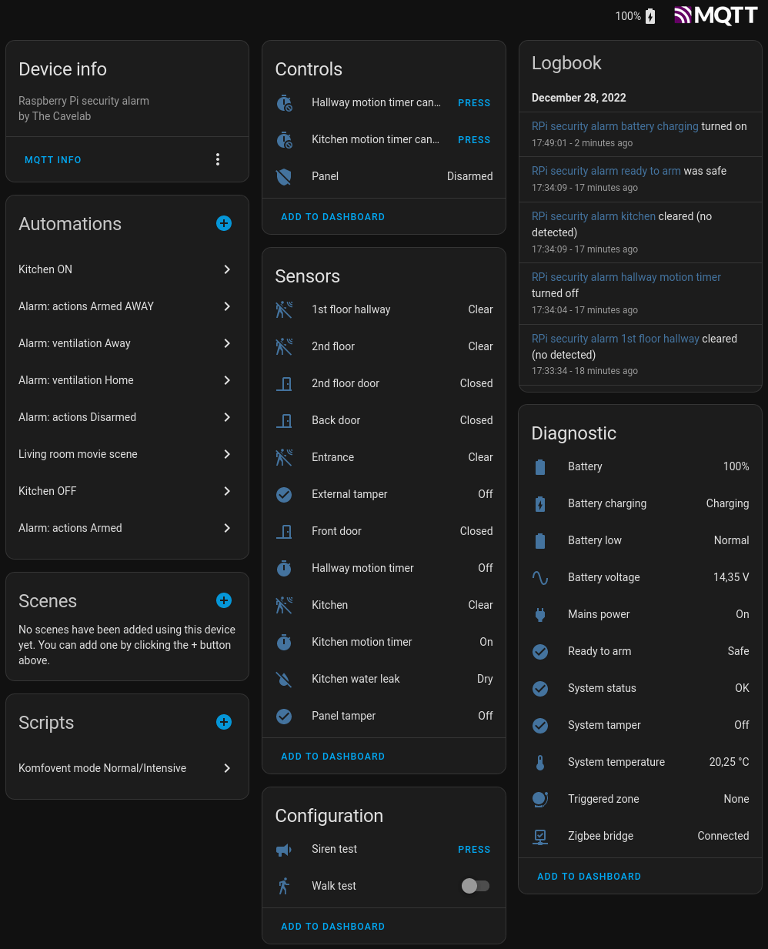This screenshot has width=768, height=949.
Task: Add Sensors card to dashboard
Action: coord(332,757)
